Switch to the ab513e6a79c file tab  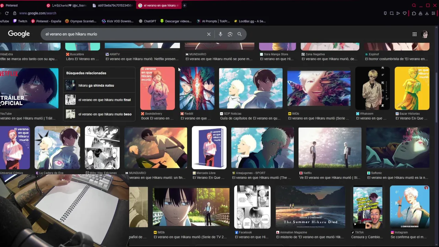click(x=113, y=5)
